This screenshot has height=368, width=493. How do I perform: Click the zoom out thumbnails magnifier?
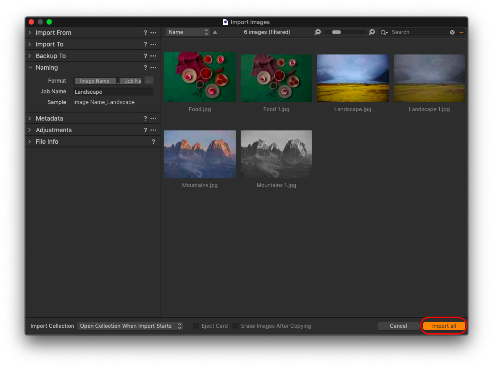318,32
